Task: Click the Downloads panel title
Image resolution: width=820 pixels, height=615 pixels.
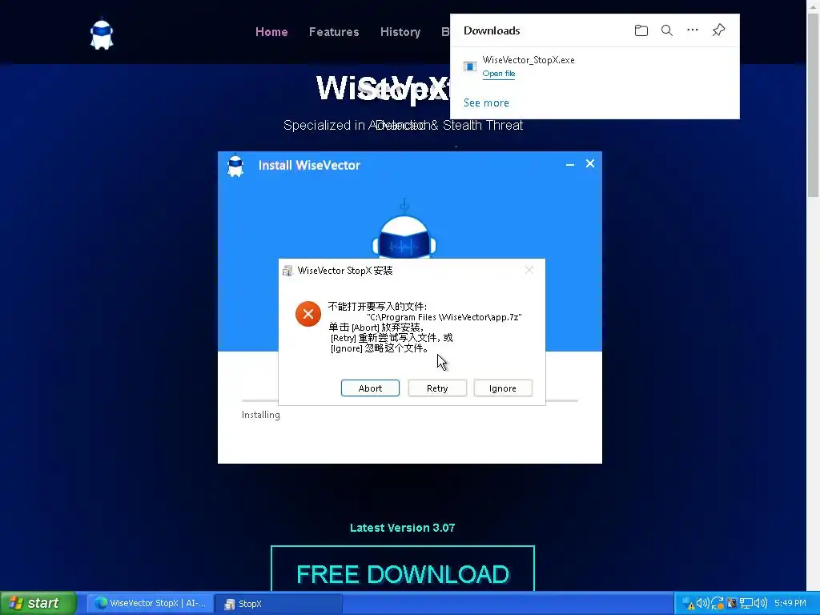Action: pos(492,31)
